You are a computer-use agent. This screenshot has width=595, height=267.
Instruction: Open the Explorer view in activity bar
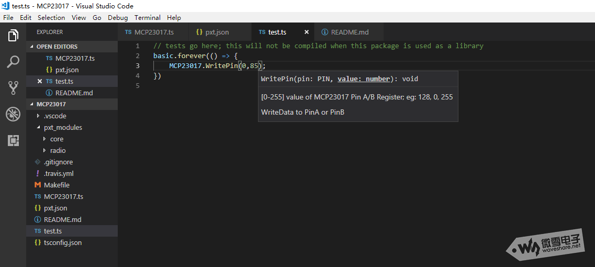point(13,36)
